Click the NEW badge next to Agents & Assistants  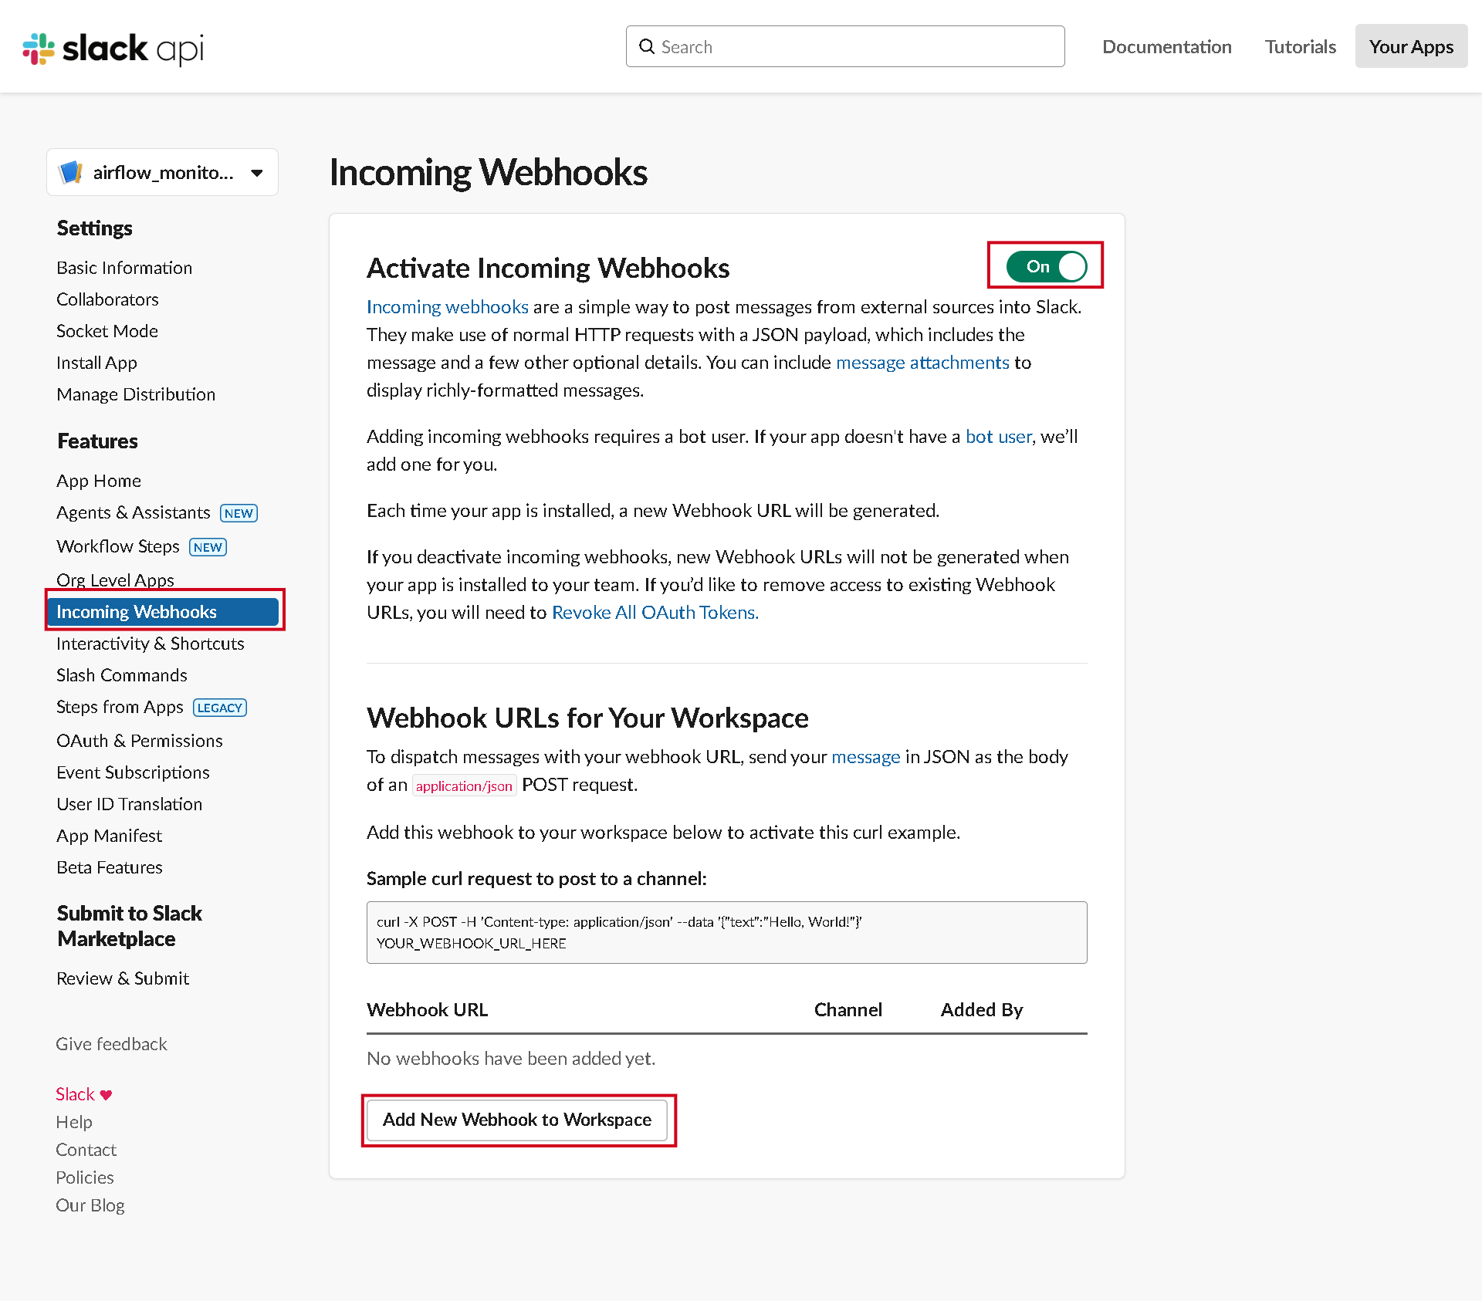pos(239,513)
